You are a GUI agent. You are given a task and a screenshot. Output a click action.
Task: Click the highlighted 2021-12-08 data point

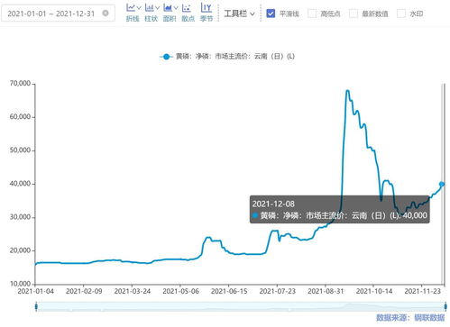coord(442,184)
